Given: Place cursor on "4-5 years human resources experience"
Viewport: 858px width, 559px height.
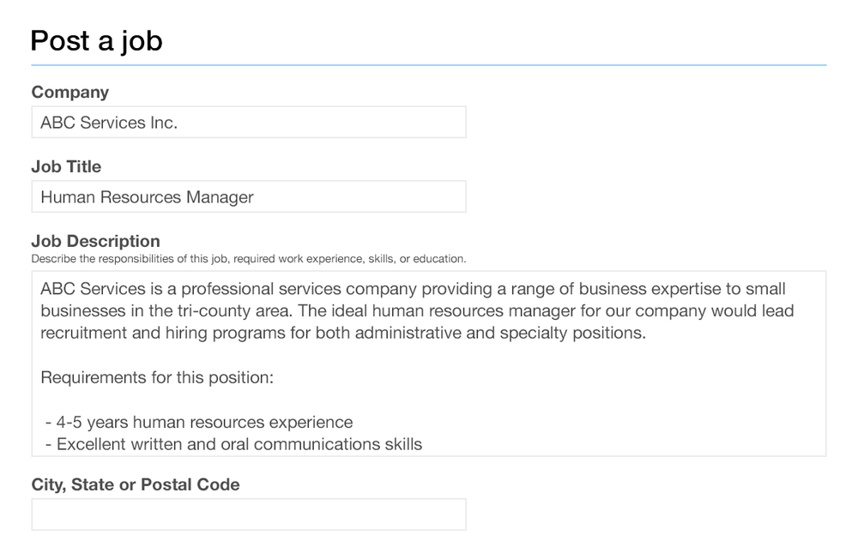Looking at the screenshot, I should (x=204, y=422).
